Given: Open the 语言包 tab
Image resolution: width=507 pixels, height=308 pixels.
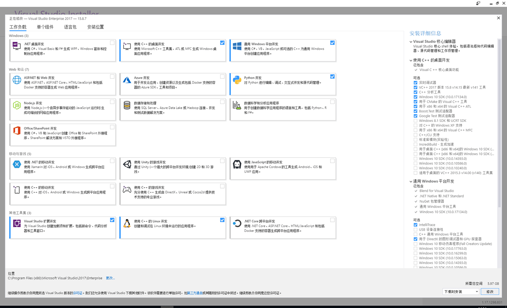Looking at the screenshot, I should [x=71, y=27].
